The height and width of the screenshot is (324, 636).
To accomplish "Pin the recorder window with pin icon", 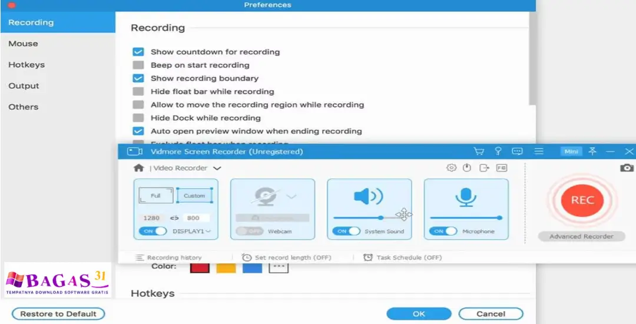I will point(592,151).
